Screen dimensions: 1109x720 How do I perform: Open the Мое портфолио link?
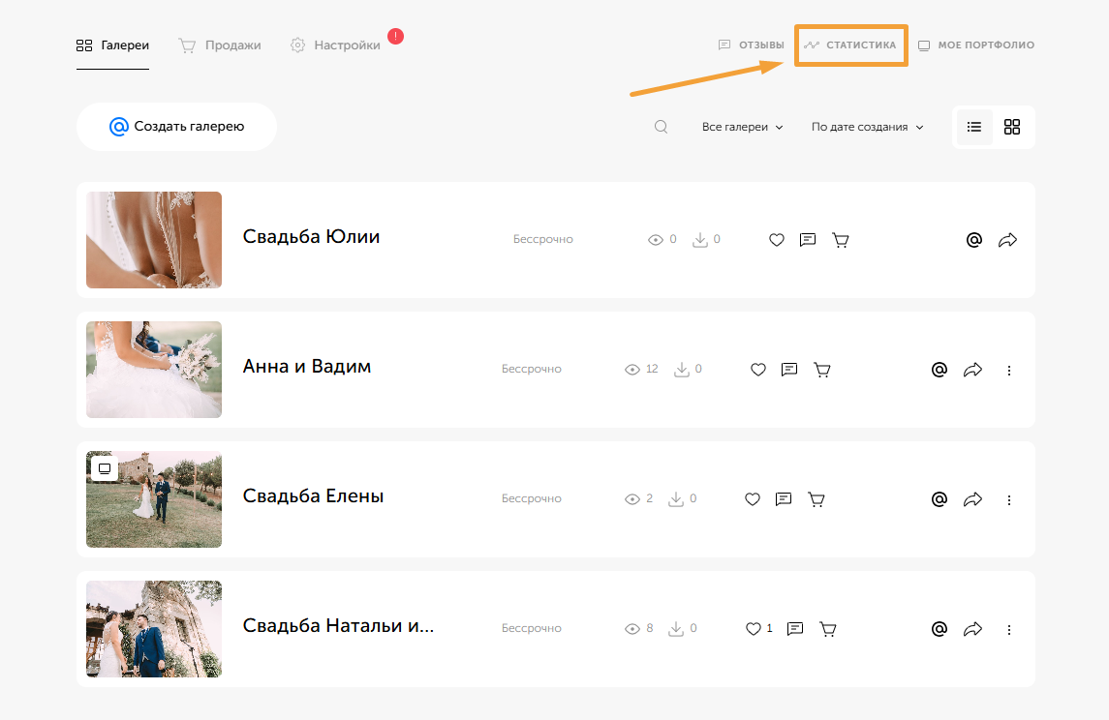[976, 45]
